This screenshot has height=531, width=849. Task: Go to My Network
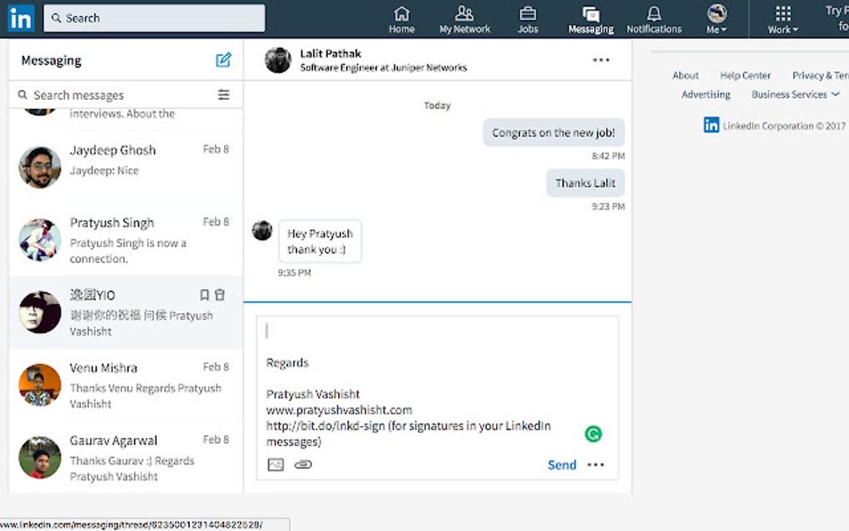tap(464, 18)
